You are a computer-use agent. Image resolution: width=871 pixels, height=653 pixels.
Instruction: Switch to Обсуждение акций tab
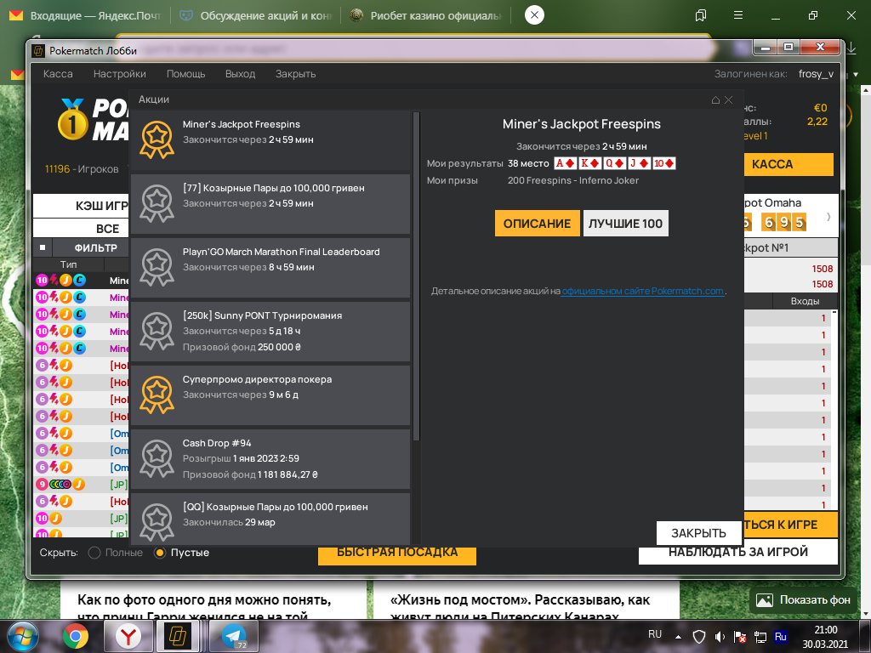(256, 15)
